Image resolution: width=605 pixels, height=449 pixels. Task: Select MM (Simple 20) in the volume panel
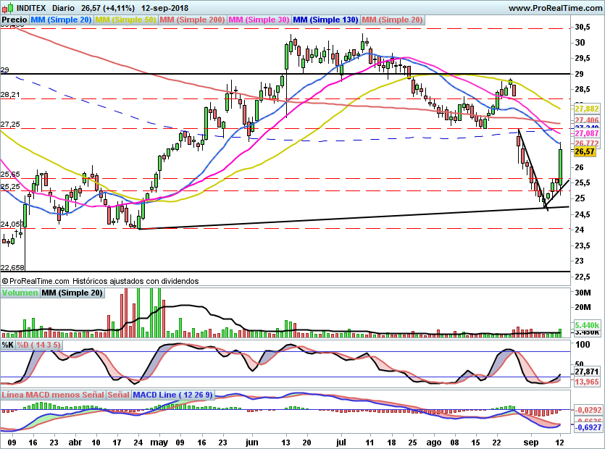(x=72, y=293)
